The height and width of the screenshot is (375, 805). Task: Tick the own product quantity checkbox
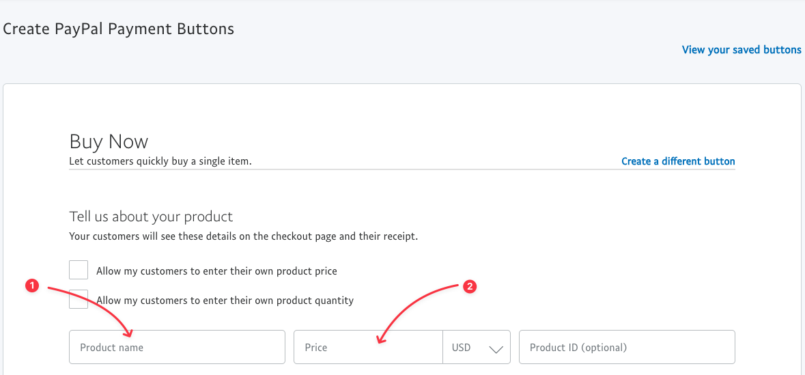coord(79,299)
